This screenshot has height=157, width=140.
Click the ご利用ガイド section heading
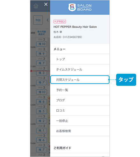click(x=62, y=148)
